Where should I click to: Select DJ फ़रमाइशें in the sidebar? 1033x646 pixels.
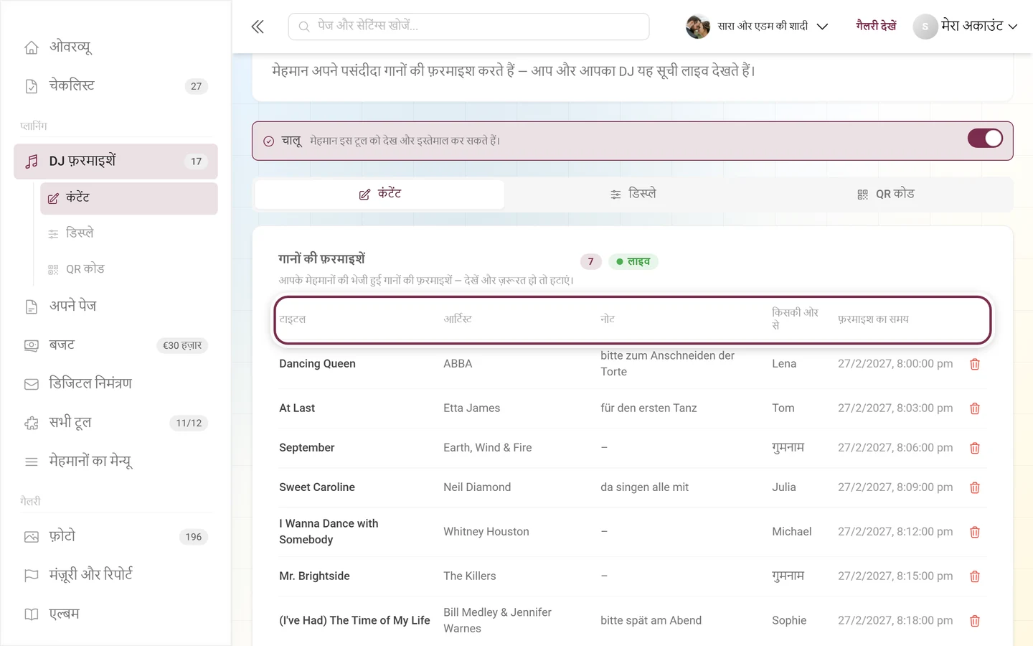tap(115, 161)
